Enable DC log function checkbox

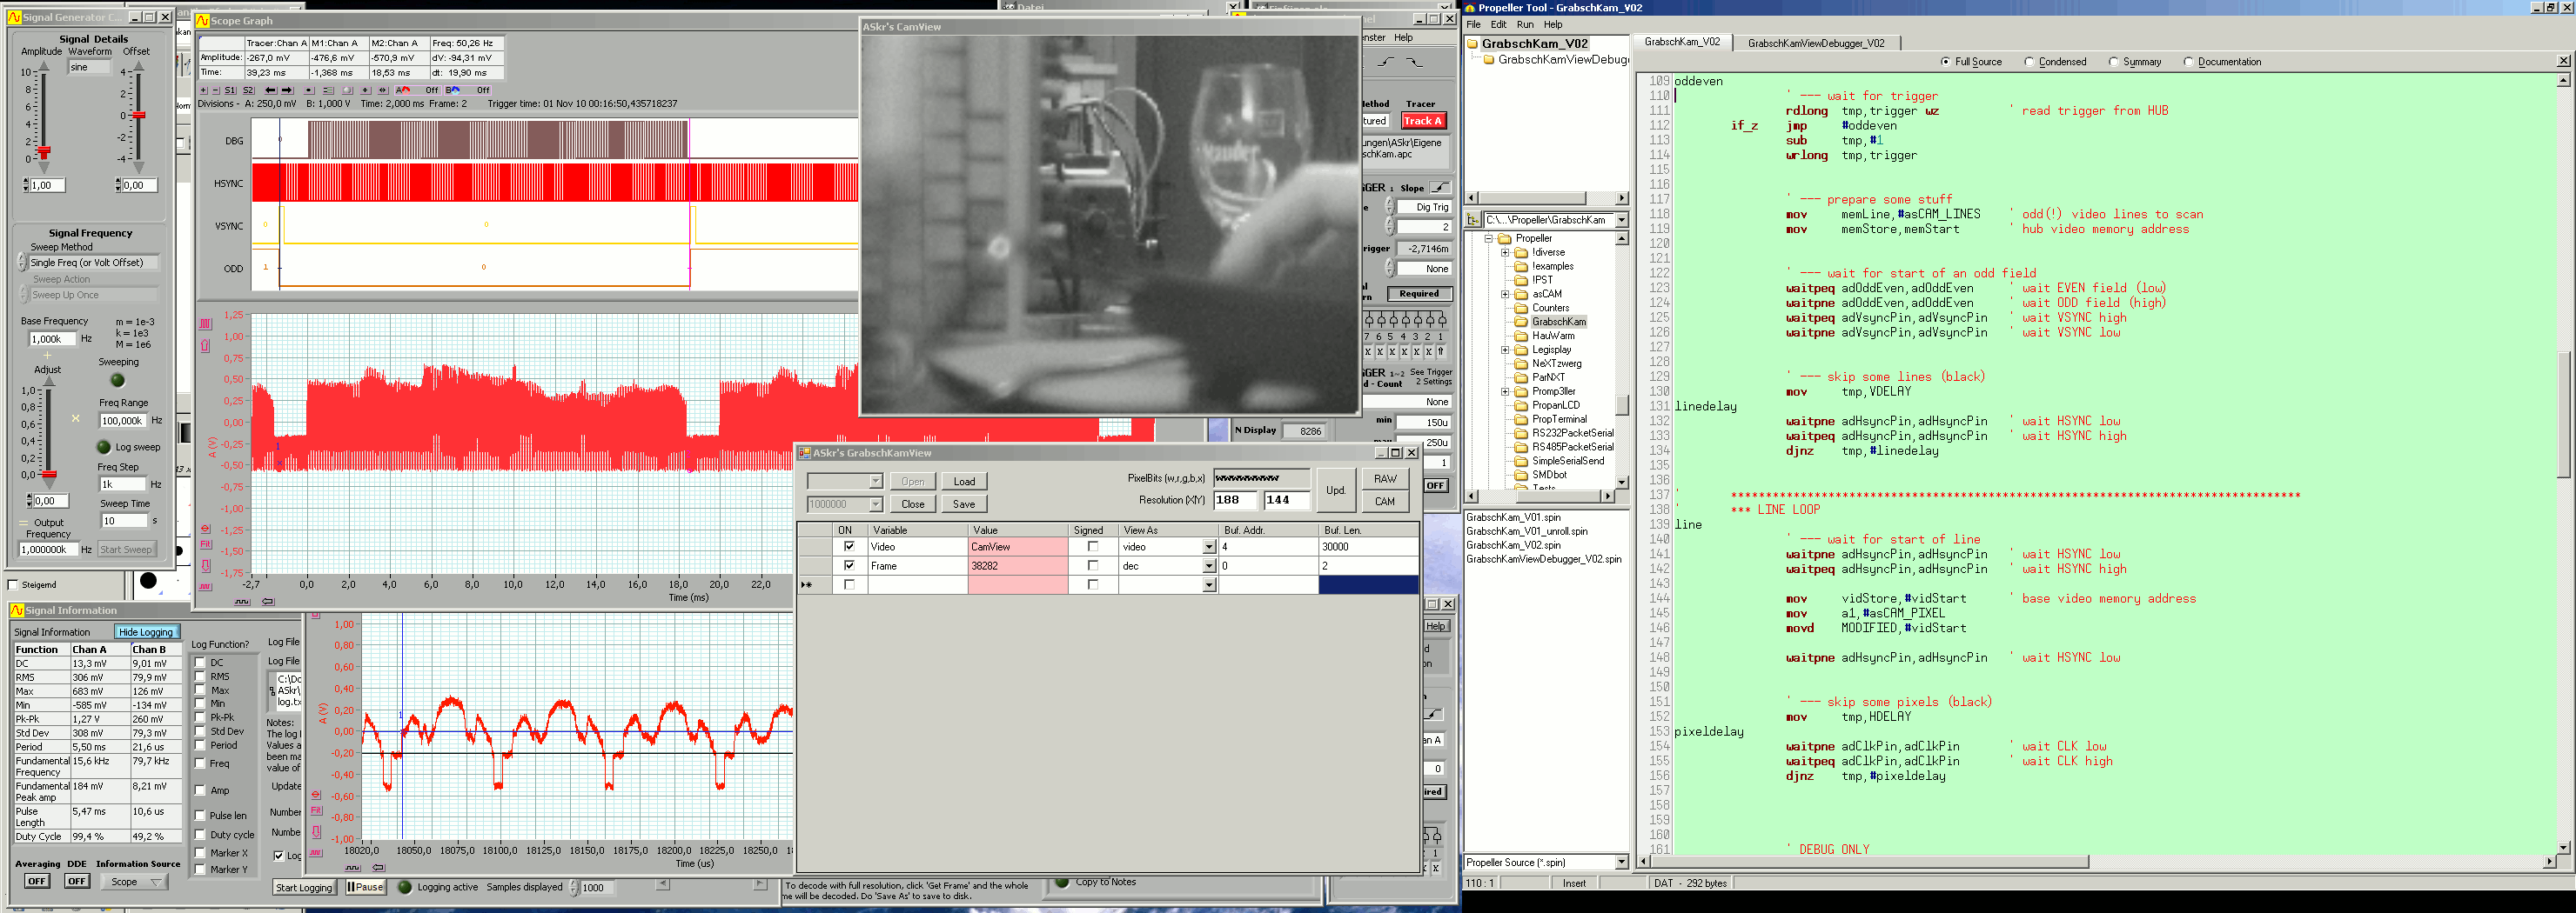[200, 663]
